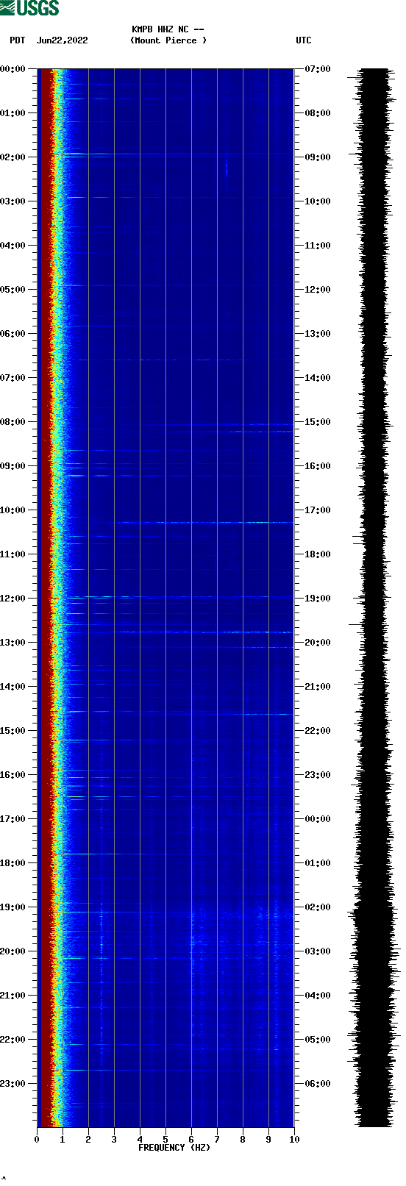406x1186 pixels.
Task: Click the 23:00 UTC time label
Action: (318, 775)
